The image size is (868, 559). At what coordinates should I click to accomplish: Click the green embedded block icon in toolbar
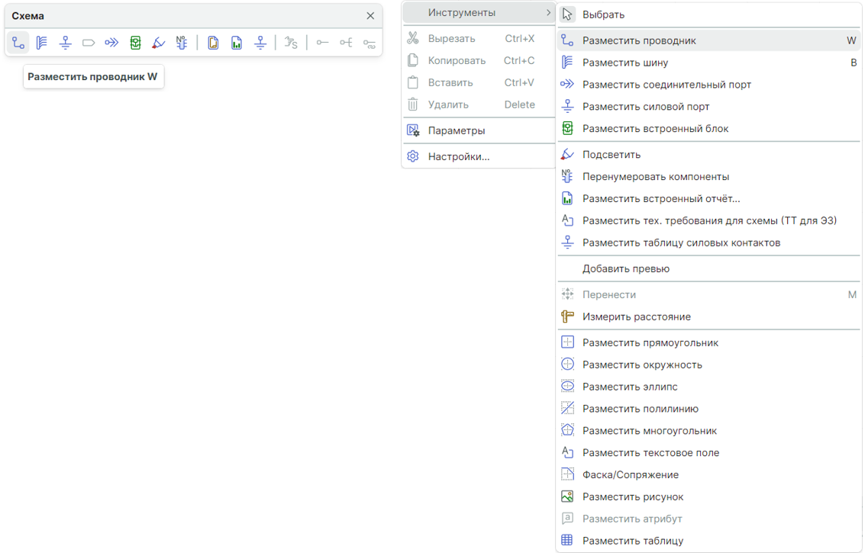pos(135,43)
